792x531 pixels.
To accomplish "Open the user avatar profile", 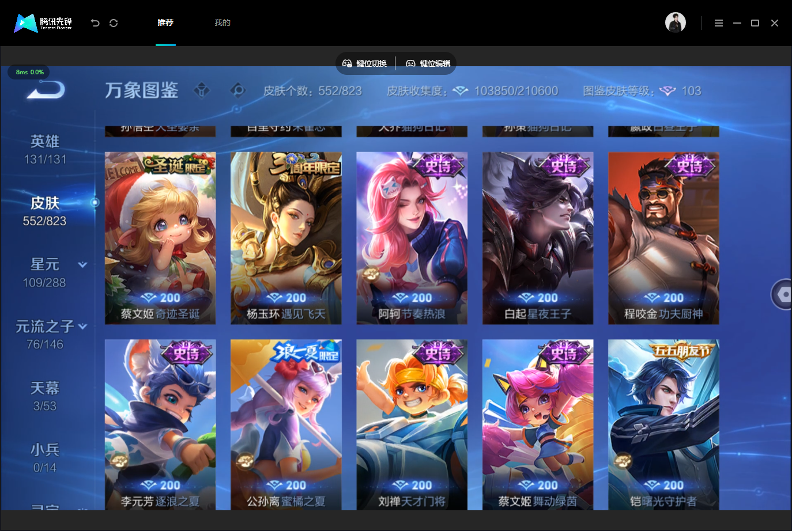I will coord(676,22).
